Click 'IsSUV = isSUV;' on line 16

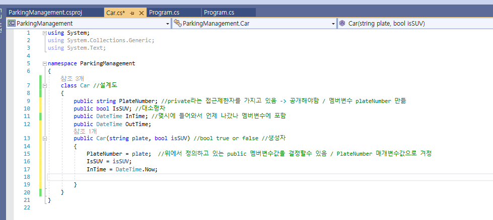point(109,161)
